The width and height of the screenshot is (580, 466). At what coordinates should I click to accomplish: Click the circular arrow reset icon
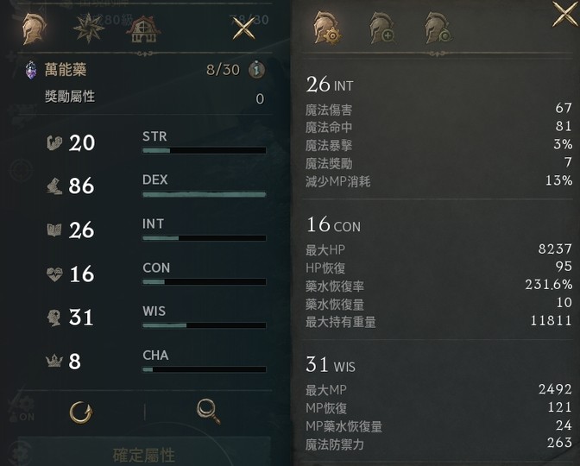[x=81, y=410]
